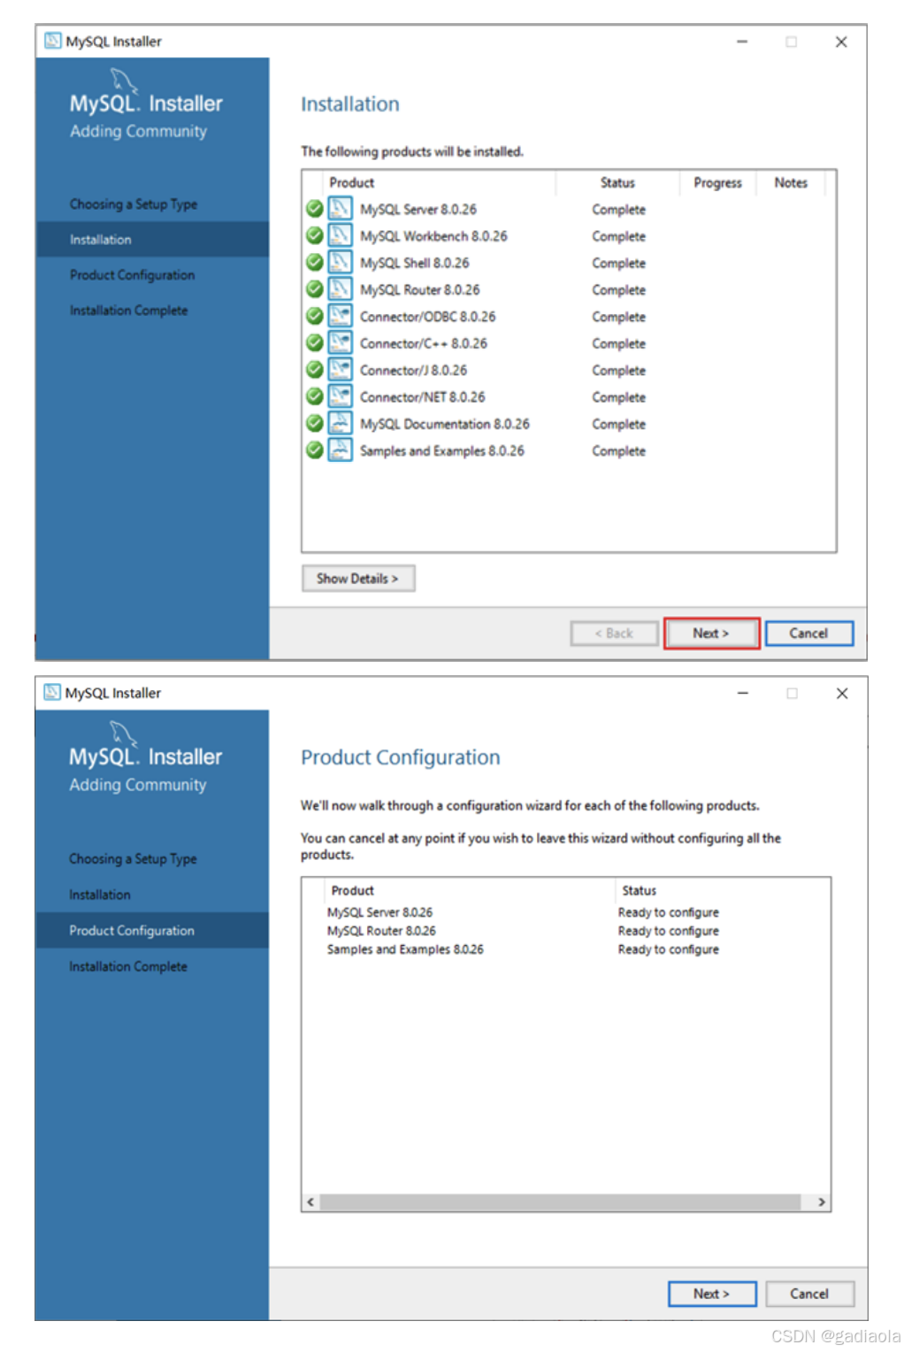Close the Product Configuration window

(x=842, y=694)
